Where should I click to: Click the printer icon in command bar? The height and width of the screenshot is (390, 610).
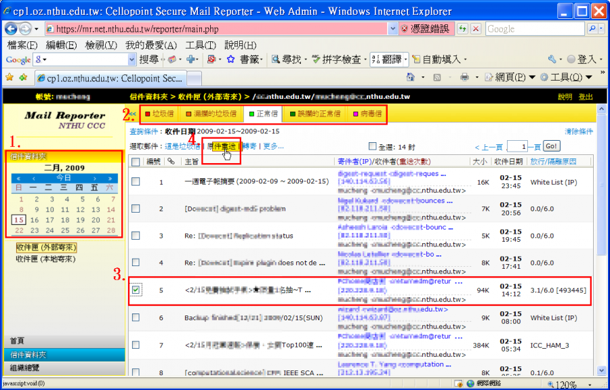[x=465, y=77]
